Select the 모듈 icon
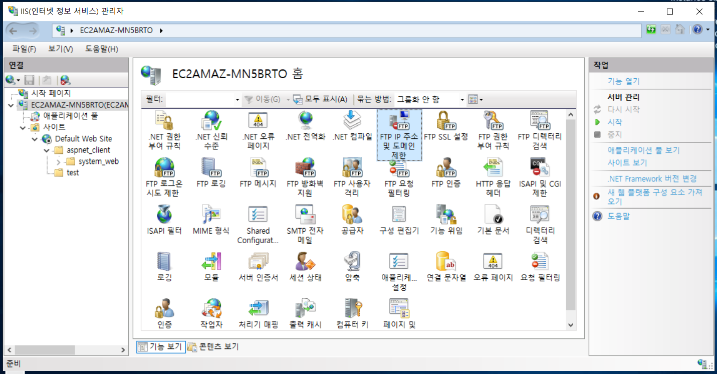 pos(211,267)
